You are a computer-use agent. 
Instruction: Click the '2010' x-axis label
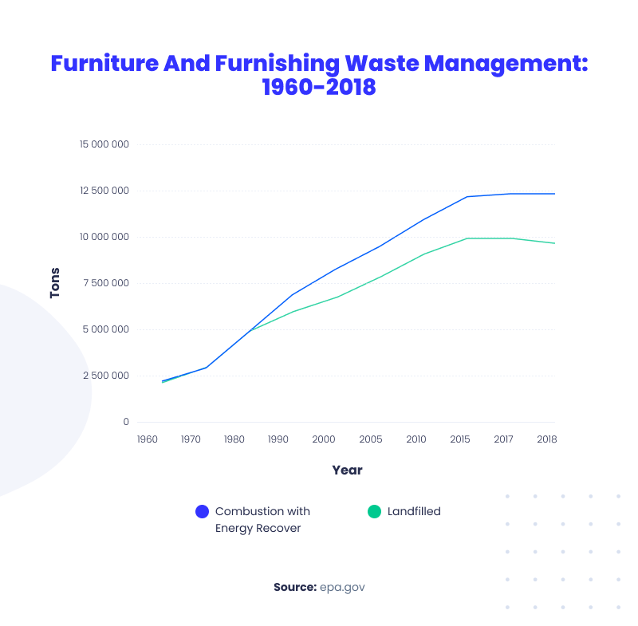415,439
